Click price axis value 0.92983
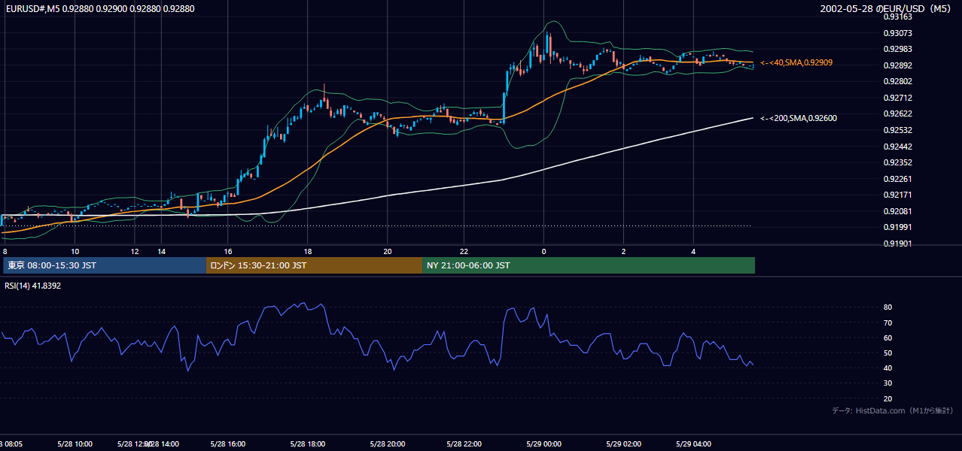The height and width of the screenshot is (451, 962). [x=897, y=49]
